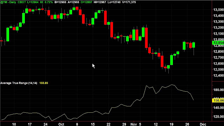Click the 12,600 price axis label

pos(218,63)
